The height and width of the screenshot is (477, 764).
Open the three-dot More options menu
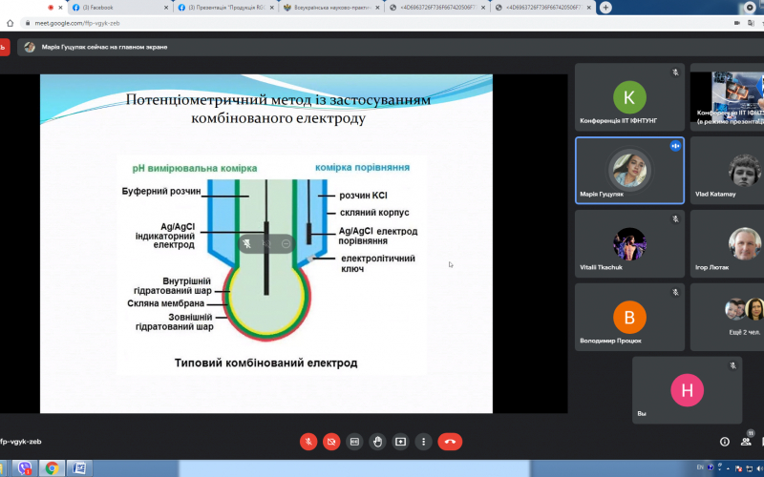point(423,442)
